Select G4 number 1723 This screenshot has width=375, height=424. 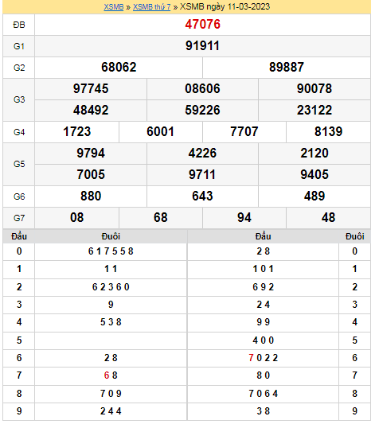(x=77, y=132)
